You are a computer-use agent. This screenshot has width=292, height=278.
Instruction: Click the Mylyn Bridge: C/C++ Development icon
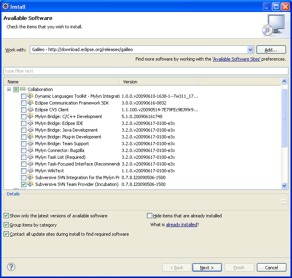(30, 116)
